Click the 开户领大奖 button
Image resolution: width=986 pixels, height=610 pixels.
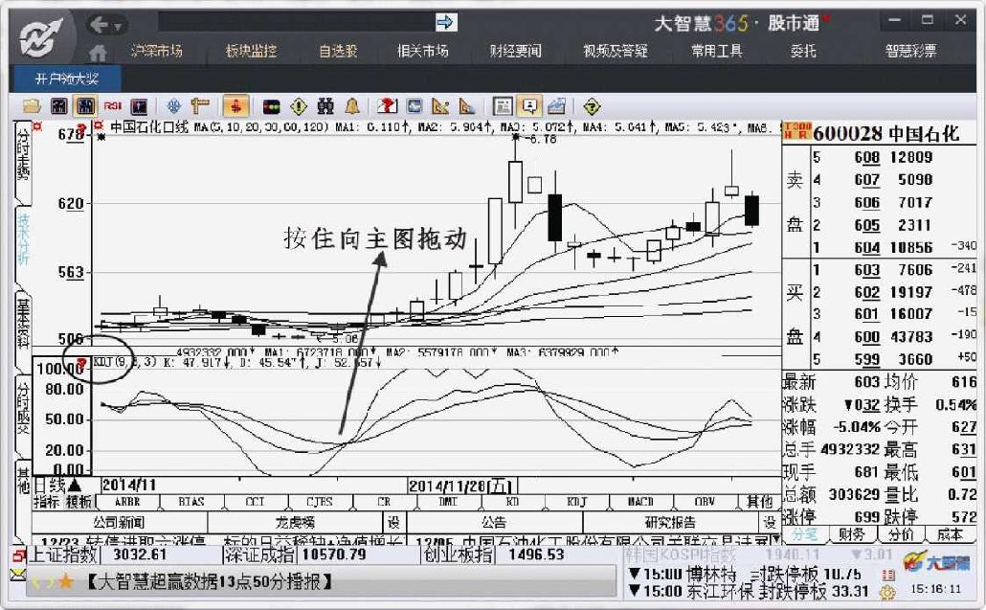(67, 79)
